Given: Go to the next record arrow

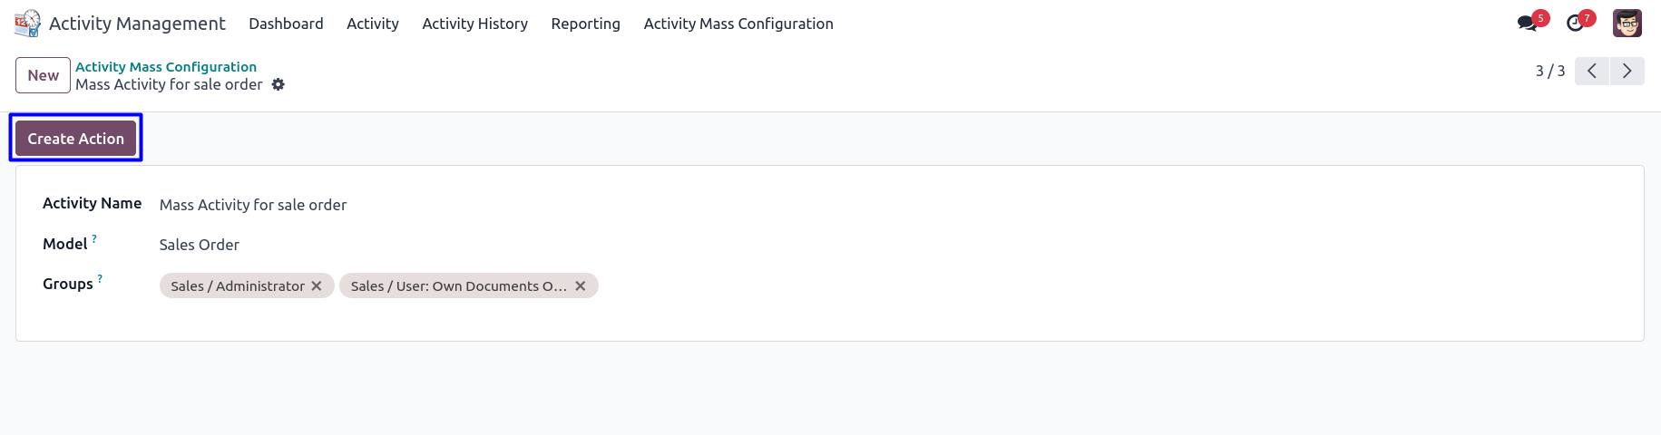Looking at the screenshot, I should pyautogui.click(x=1627, y=71).
